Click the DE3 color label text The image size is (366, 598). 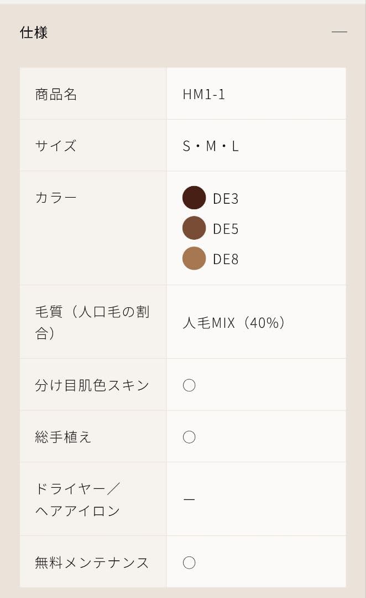pos(226,198)
